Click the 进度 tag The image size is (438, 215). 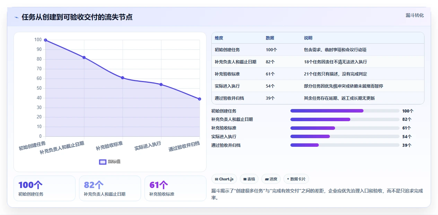(271, 179)
